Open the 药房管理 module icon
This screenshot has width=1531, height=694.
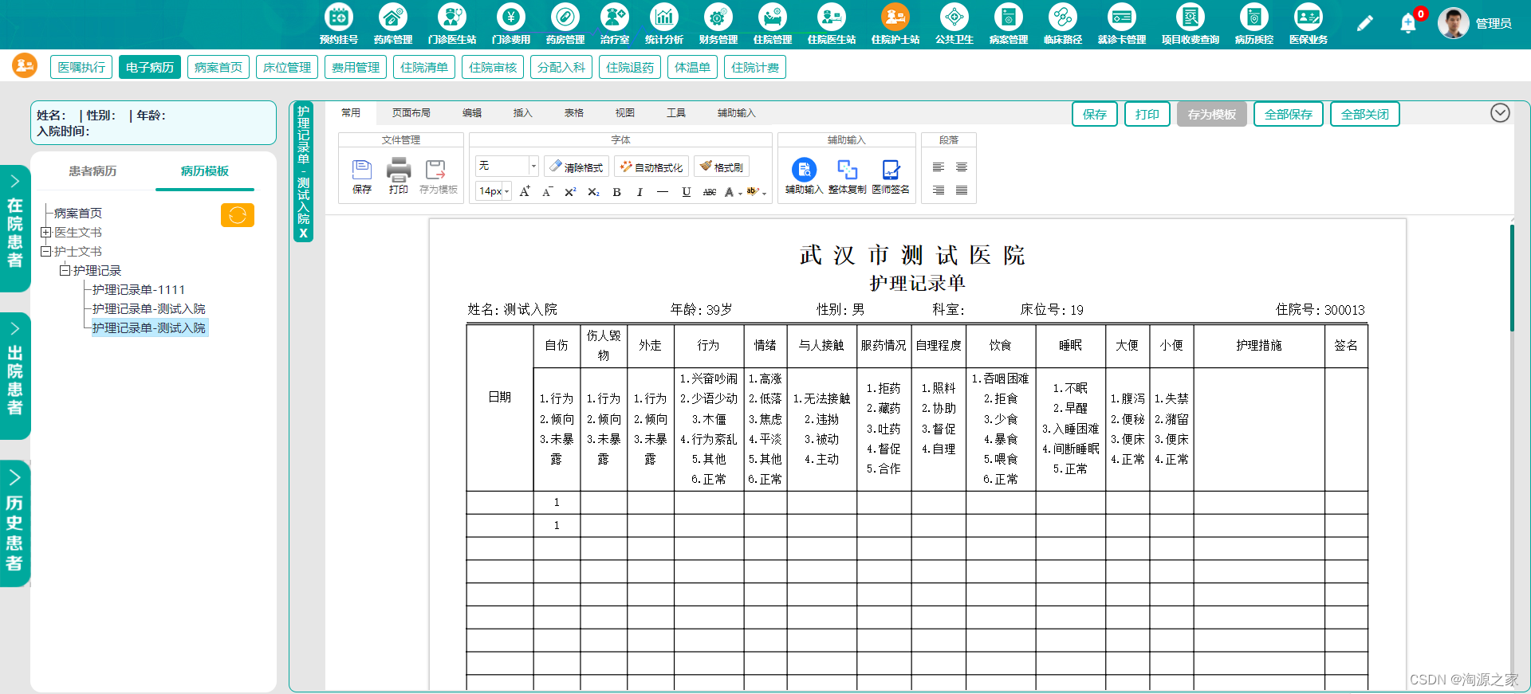(x=565, y=17)
